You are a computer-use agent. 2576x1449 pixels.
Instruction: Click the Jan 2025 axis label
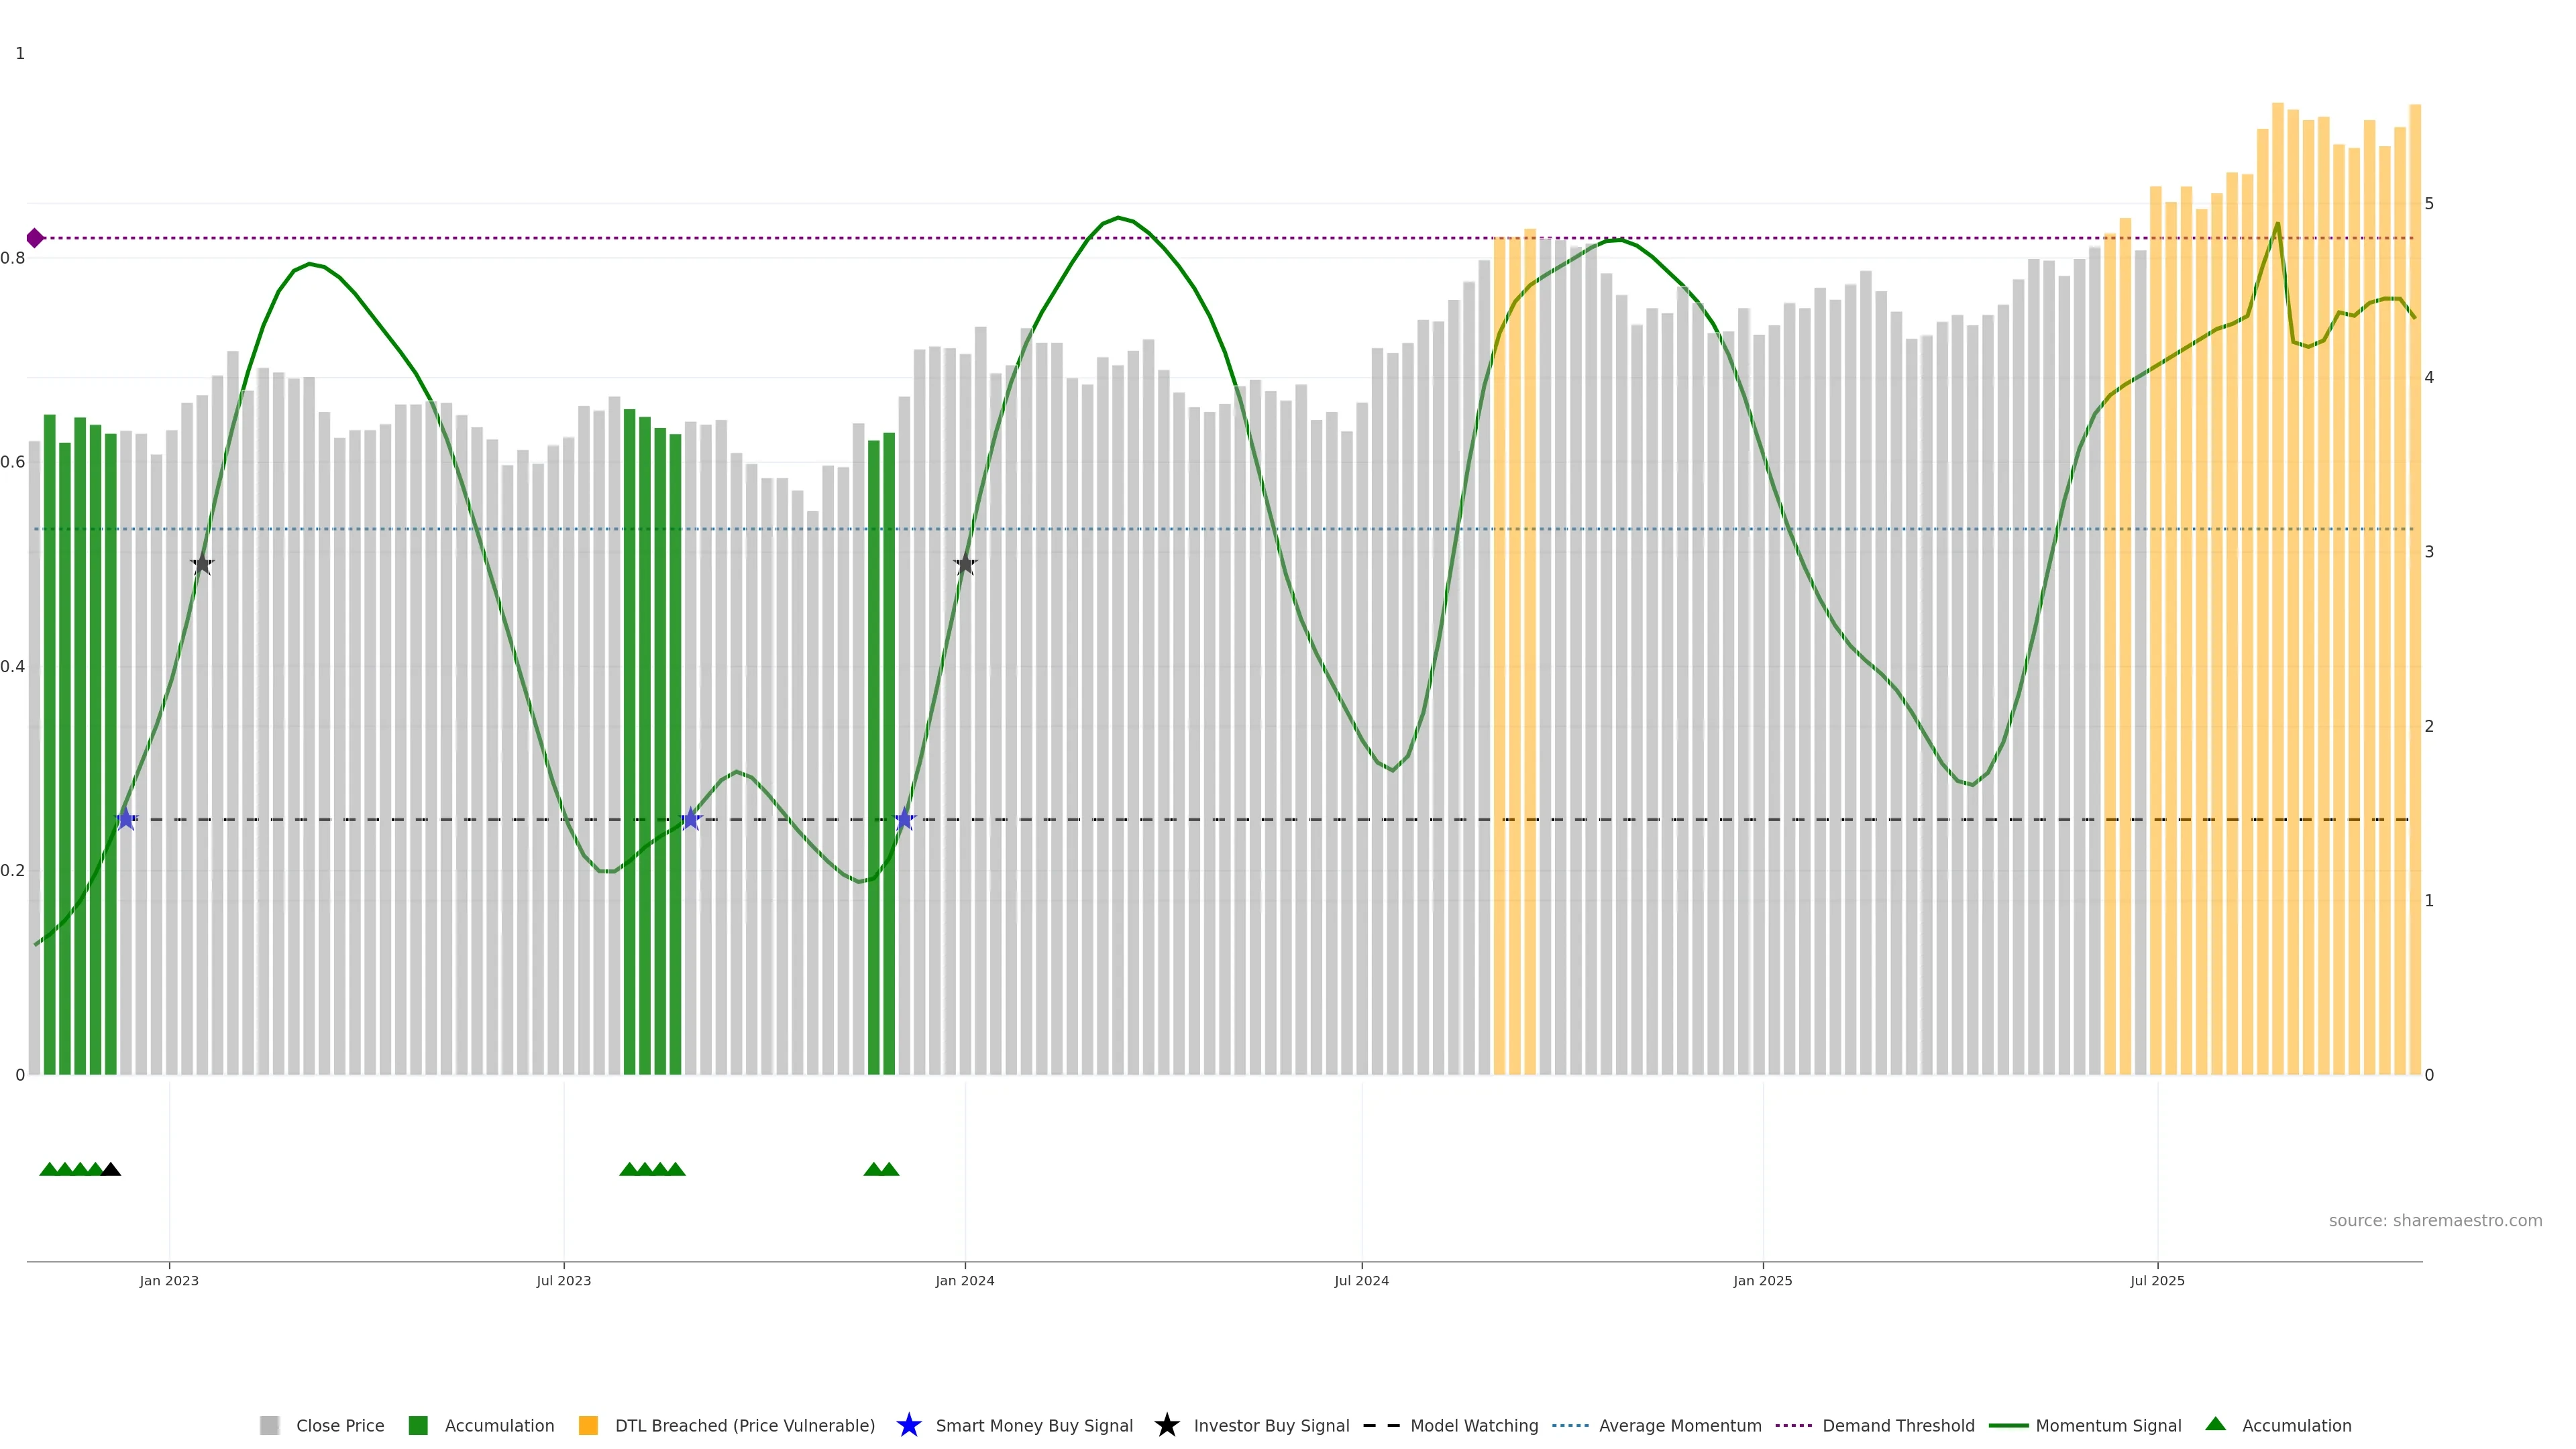tap(1762, 1280)
